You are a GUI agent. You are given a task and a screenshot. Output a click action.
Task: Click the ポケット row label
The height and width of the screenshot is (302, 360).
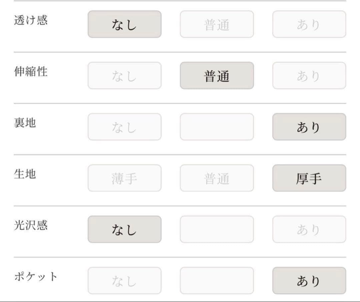pos(36,277)
